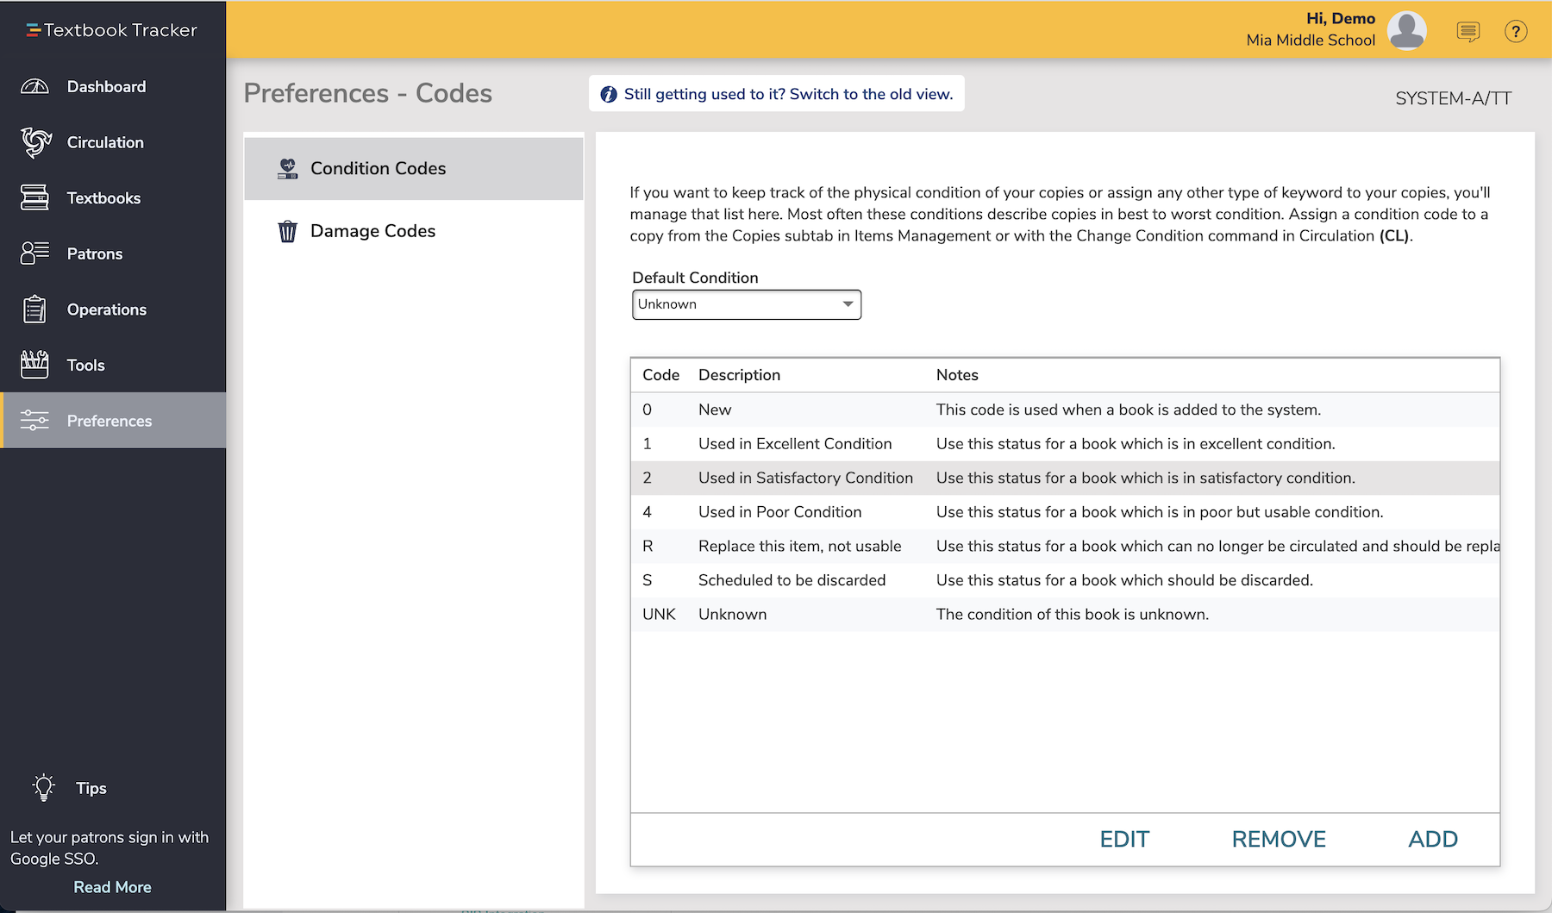Click the Patrons person-list icon

click(34, 253)
